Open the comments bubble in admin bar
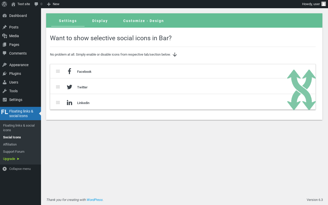 (38, 4)
